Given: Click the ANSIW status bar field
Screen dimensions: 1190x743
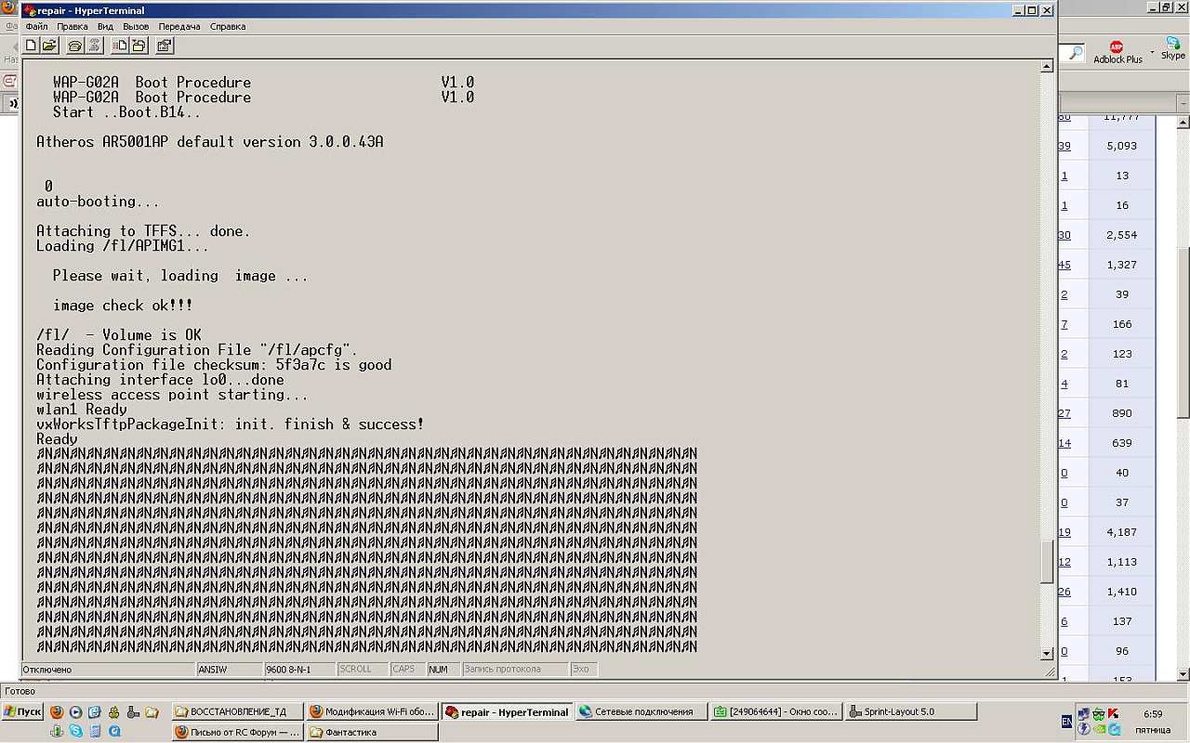Looking at the screenshot, I should pos(230,669).
